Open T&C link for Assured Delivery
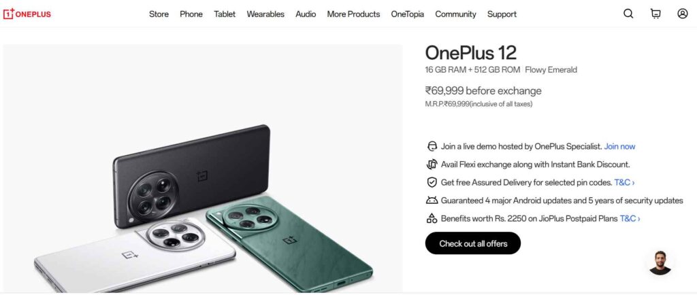This screenshot has height=295, width=697. pyautogui.click(x=624, y=182)
